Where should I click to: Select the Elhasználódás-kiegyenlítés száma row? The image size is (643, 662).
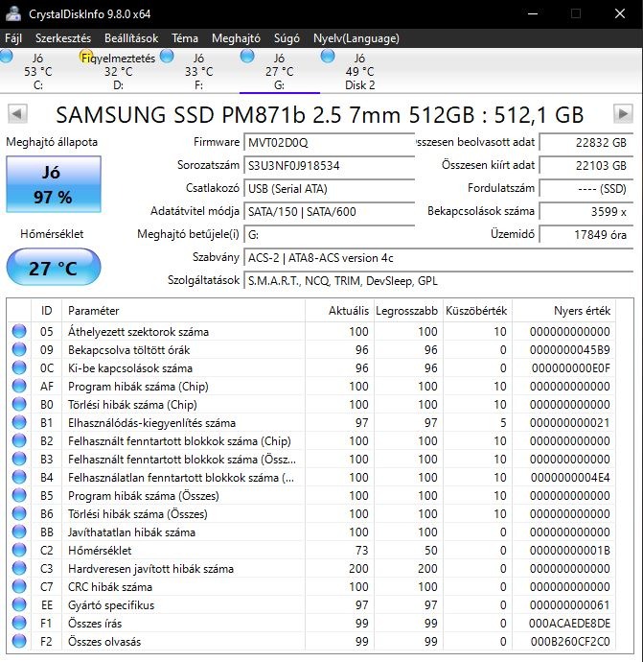click(x=311, y=422)
